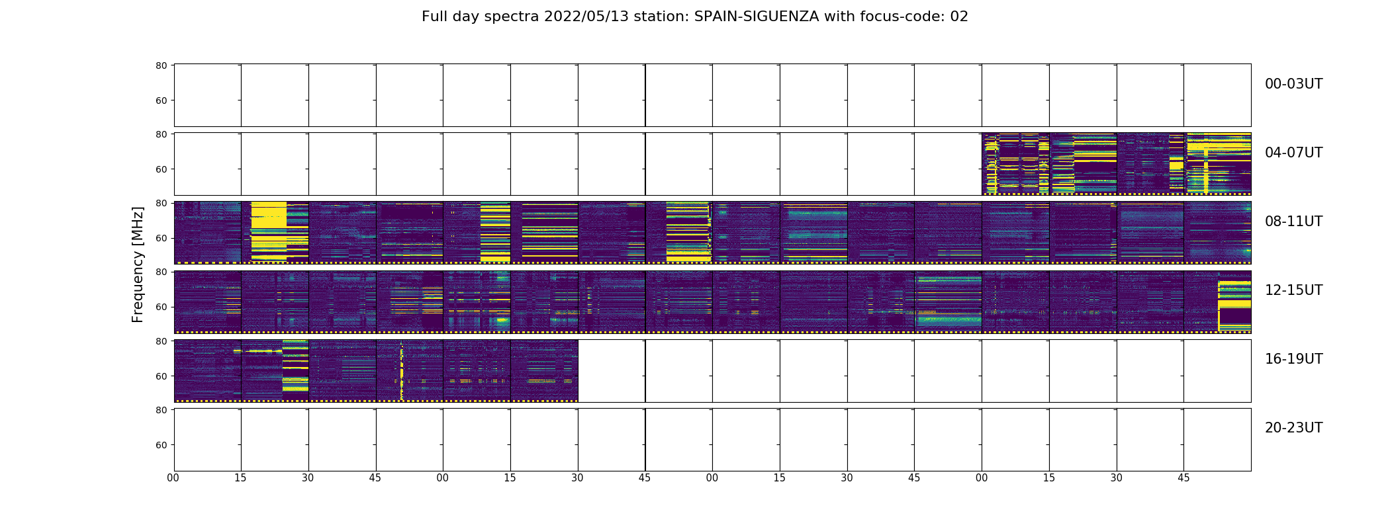Click the "08-11UT" row label
This screenshot has height=529, width=1390.
(1293, 222)
